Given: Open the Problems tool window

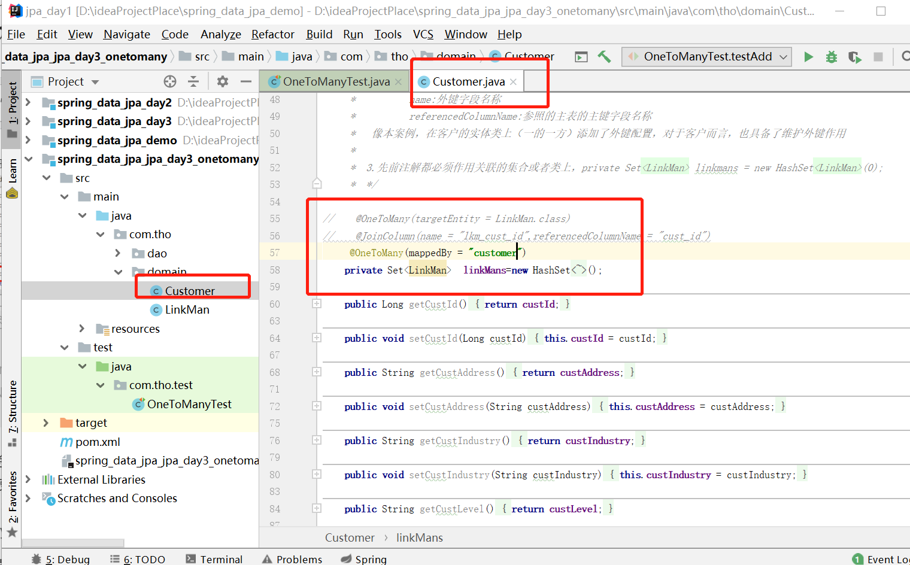Looking at the screenshot, I should coord(292,559).
